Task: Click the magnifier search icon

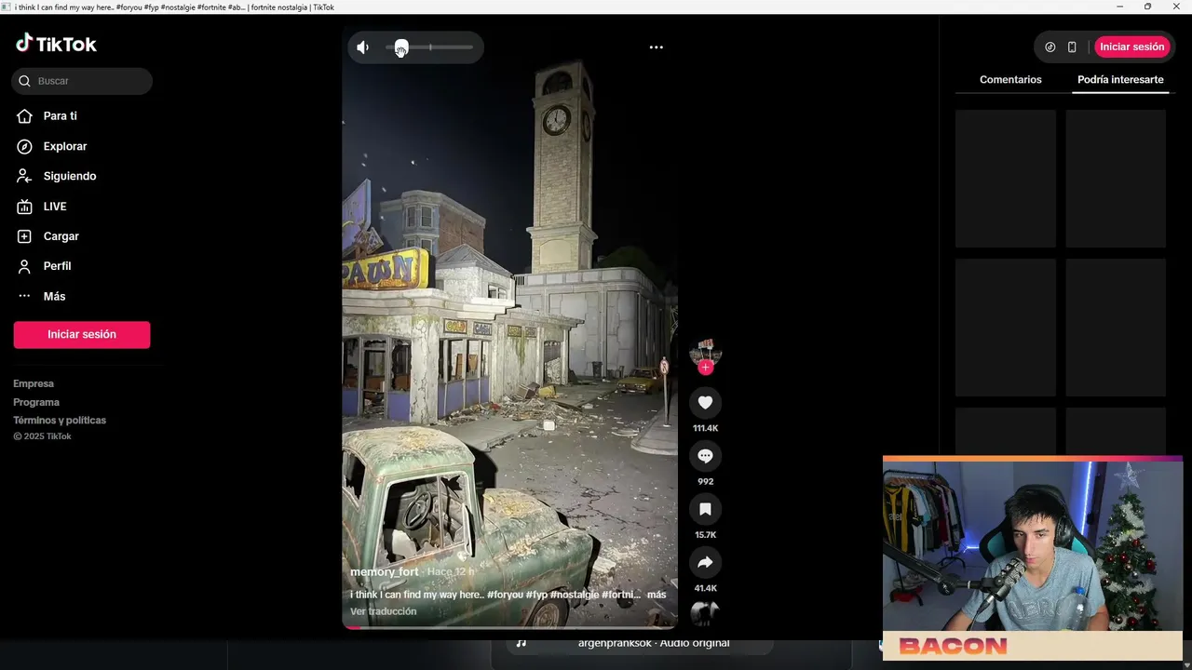Action: (25, 81)
